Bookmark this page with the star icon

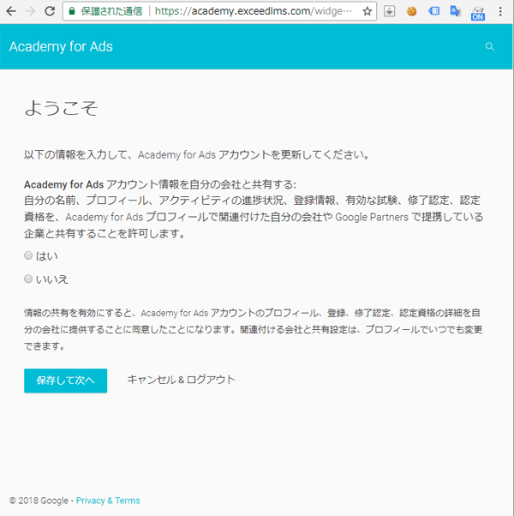click(367, 11)
